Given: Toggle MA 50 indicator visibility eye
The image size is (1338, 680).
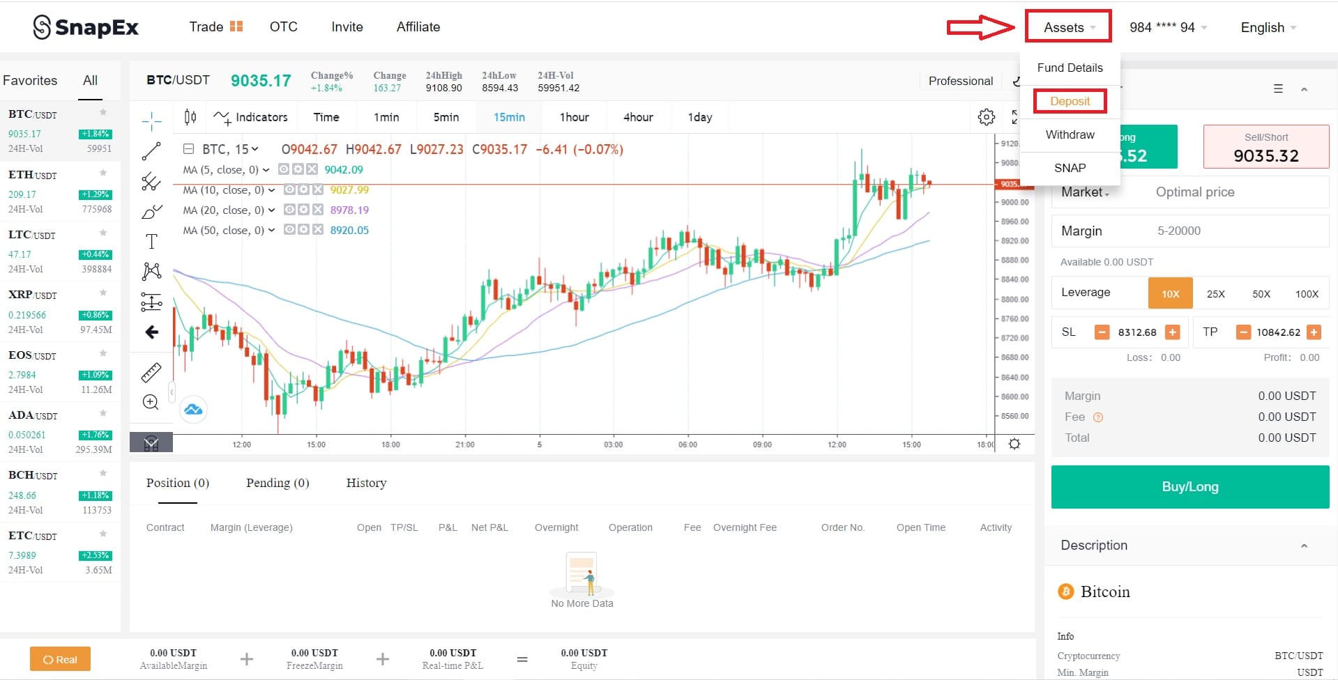Looking at the screenshot, I should 289,230.
